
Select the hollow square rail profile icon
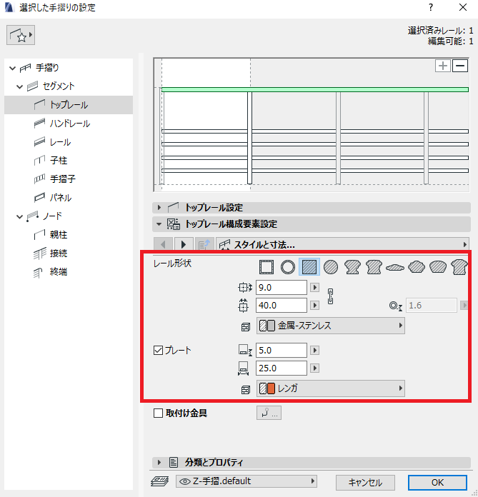(266, 267)
